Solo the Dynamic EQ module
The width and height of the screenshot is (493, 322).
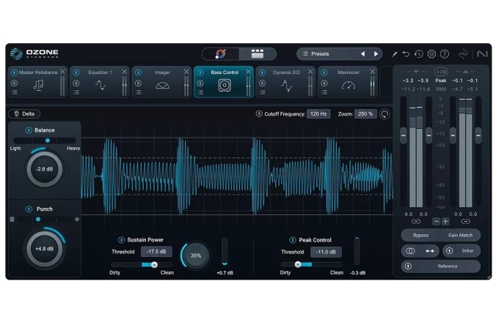(x=262, y=83)
